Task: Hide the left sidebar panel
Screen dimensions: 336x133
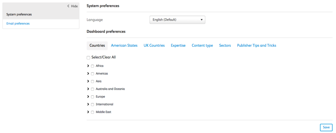Action: pyautogui.click(x=72, y=6)
